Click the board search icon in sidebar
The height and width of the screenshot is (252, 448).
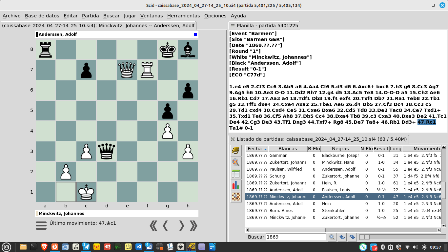point(236,197)
